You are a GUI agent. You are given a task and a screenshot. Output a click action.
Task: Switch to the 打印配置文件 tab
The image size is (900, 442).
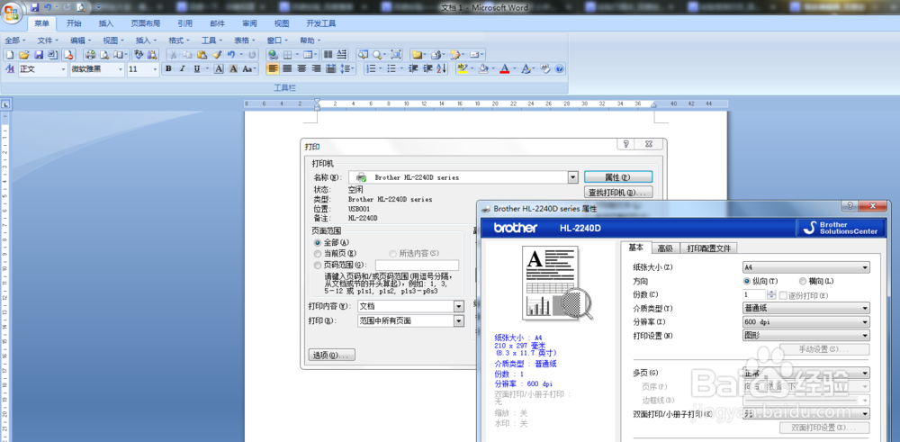click(709, 248)
